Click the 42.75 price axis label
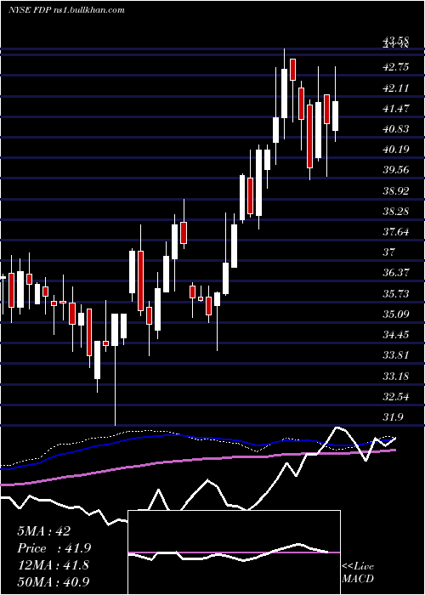425x595 pixels. tap(396, 67)
